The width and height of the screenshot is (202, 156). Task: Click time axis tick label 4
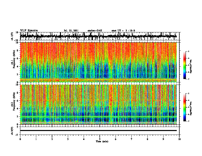tap(84, 139)
